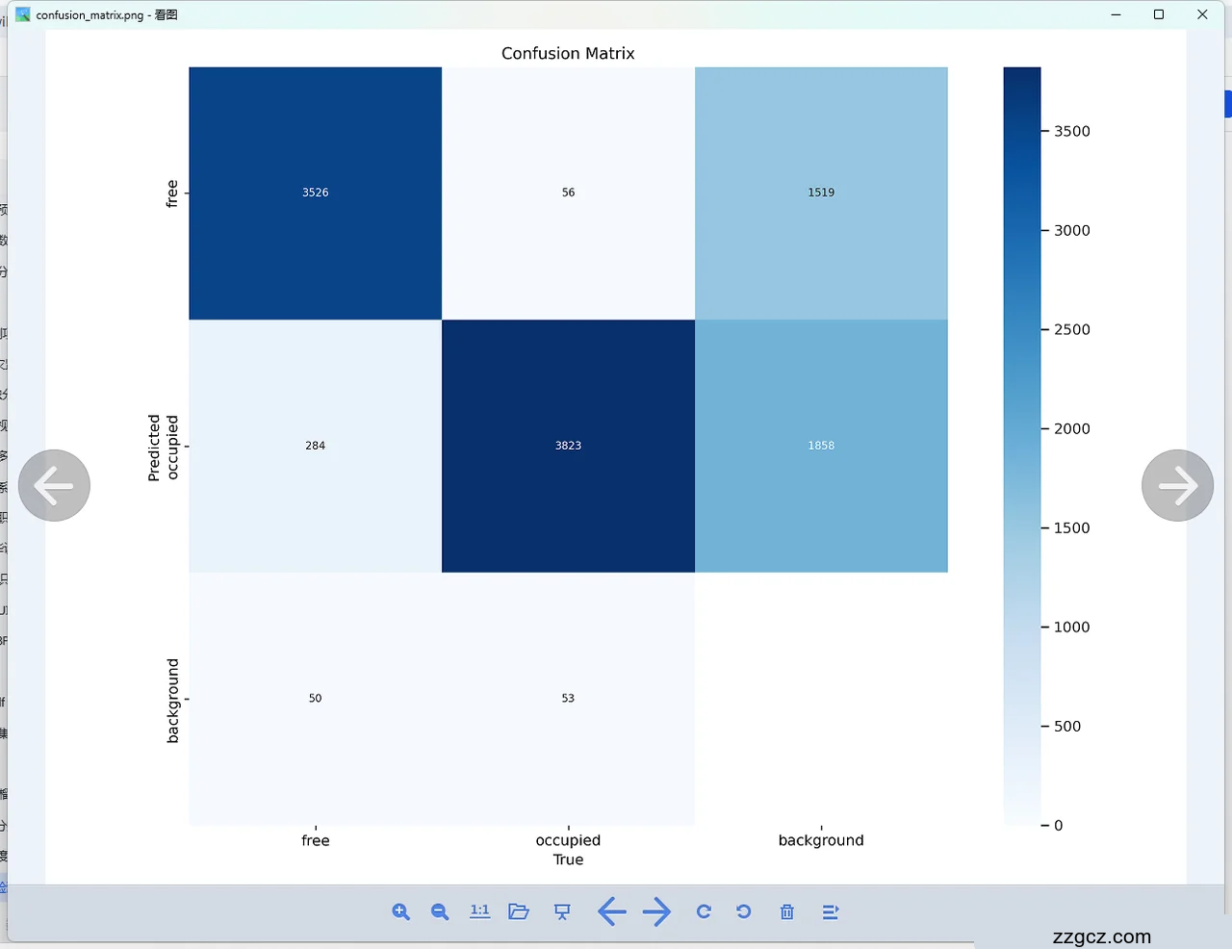
Task: Click the app icon in the title bar
Action: click(23, 14)
